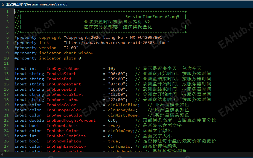Screen dimensions: 253x158
Task: Click the "16:00" string value
Action: (117, 89)
